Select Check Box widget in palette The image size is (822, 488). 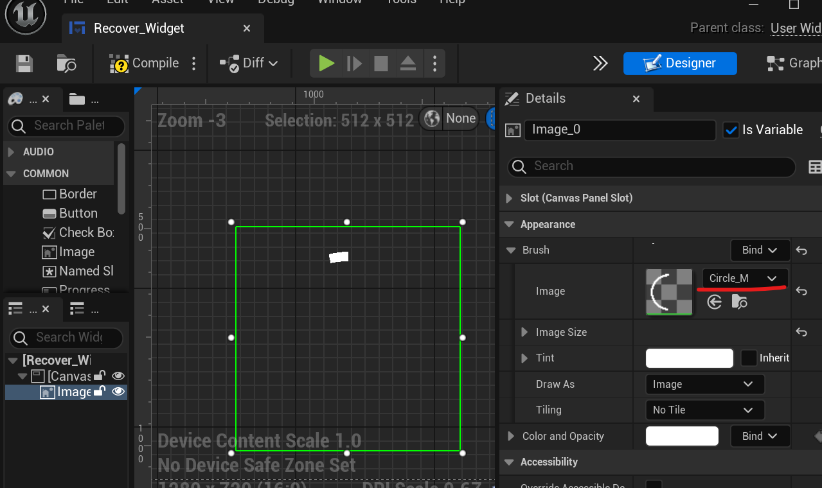point(78,232)
